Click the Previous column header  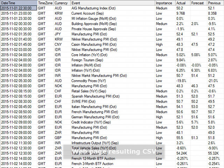click(x=216, y=3)
